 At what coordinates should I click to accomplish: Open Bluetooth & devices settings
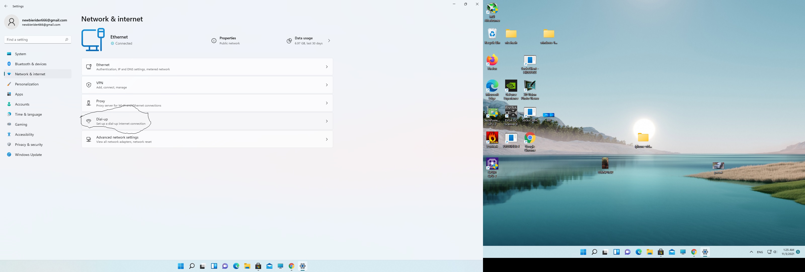(x=31, y=64)
